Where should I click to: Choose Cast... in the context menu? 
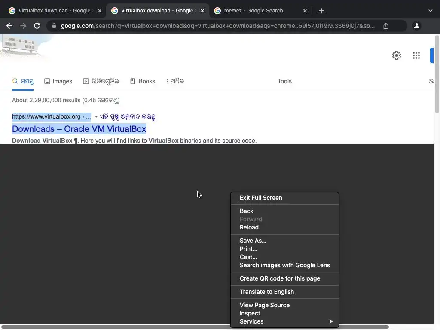point(284,257)
